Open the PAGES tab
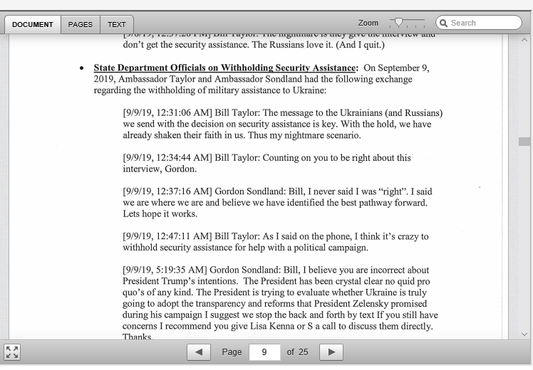 click(x=81, y=24)
